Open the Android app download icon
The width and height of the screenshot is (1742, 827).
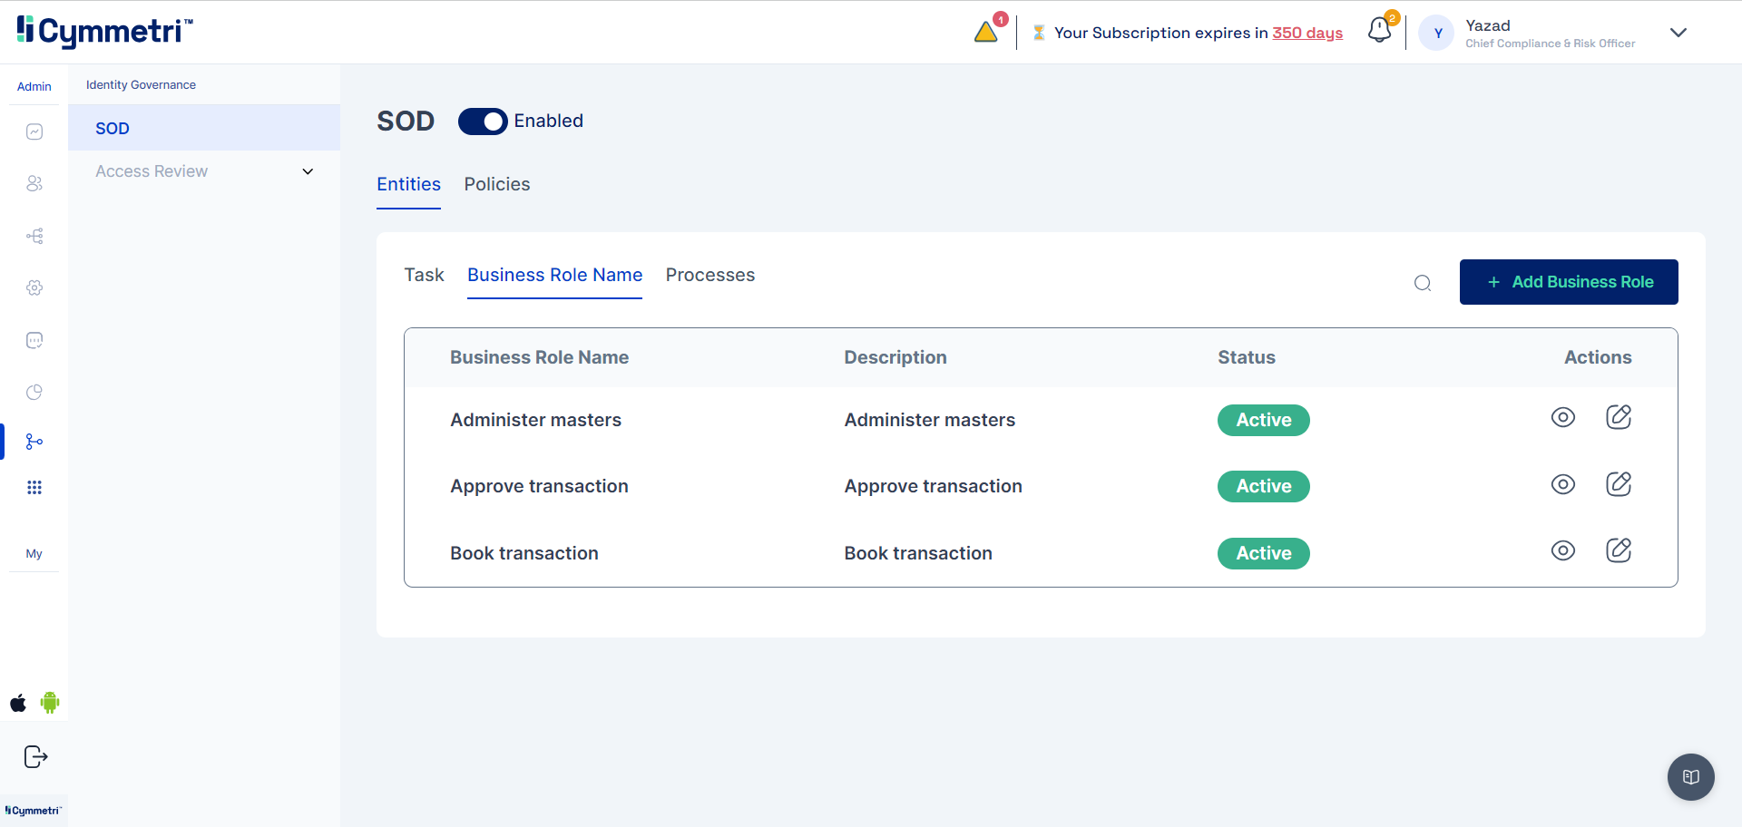click(50, 703)
